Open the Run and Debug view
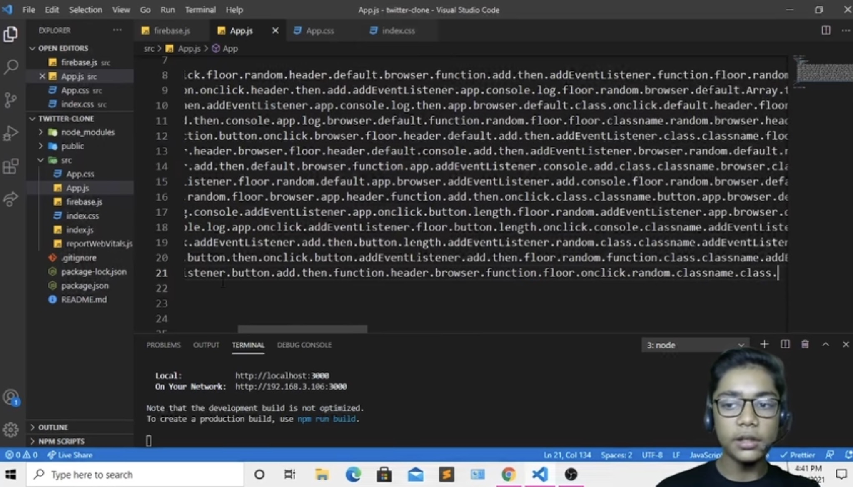 click(x=11, y=133)
